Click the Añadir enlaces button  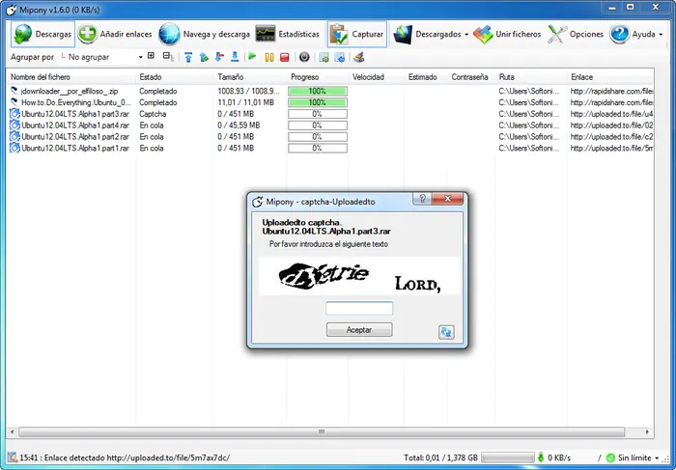[x=115, y=34]
